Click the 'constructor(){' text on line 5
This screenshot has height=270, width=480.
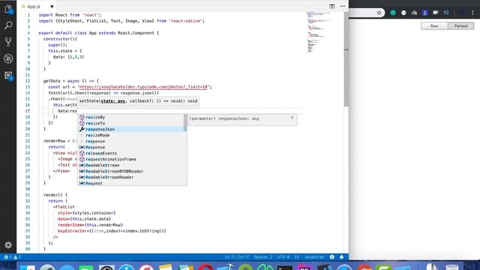pos(60,39)
